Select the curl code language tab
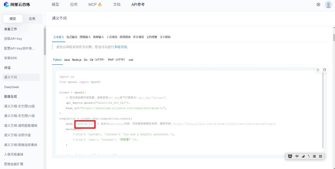335x169 pixels. 131,60
